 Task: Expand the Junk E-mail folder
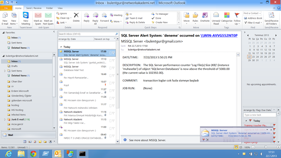pos(5,120)
